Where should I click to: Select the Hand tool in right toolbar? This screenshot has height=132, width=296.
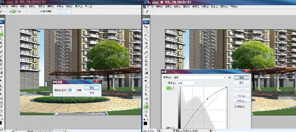[146, 111]
